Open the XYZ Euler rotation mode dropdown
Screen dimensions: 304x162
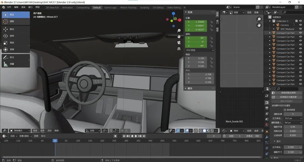200,50
